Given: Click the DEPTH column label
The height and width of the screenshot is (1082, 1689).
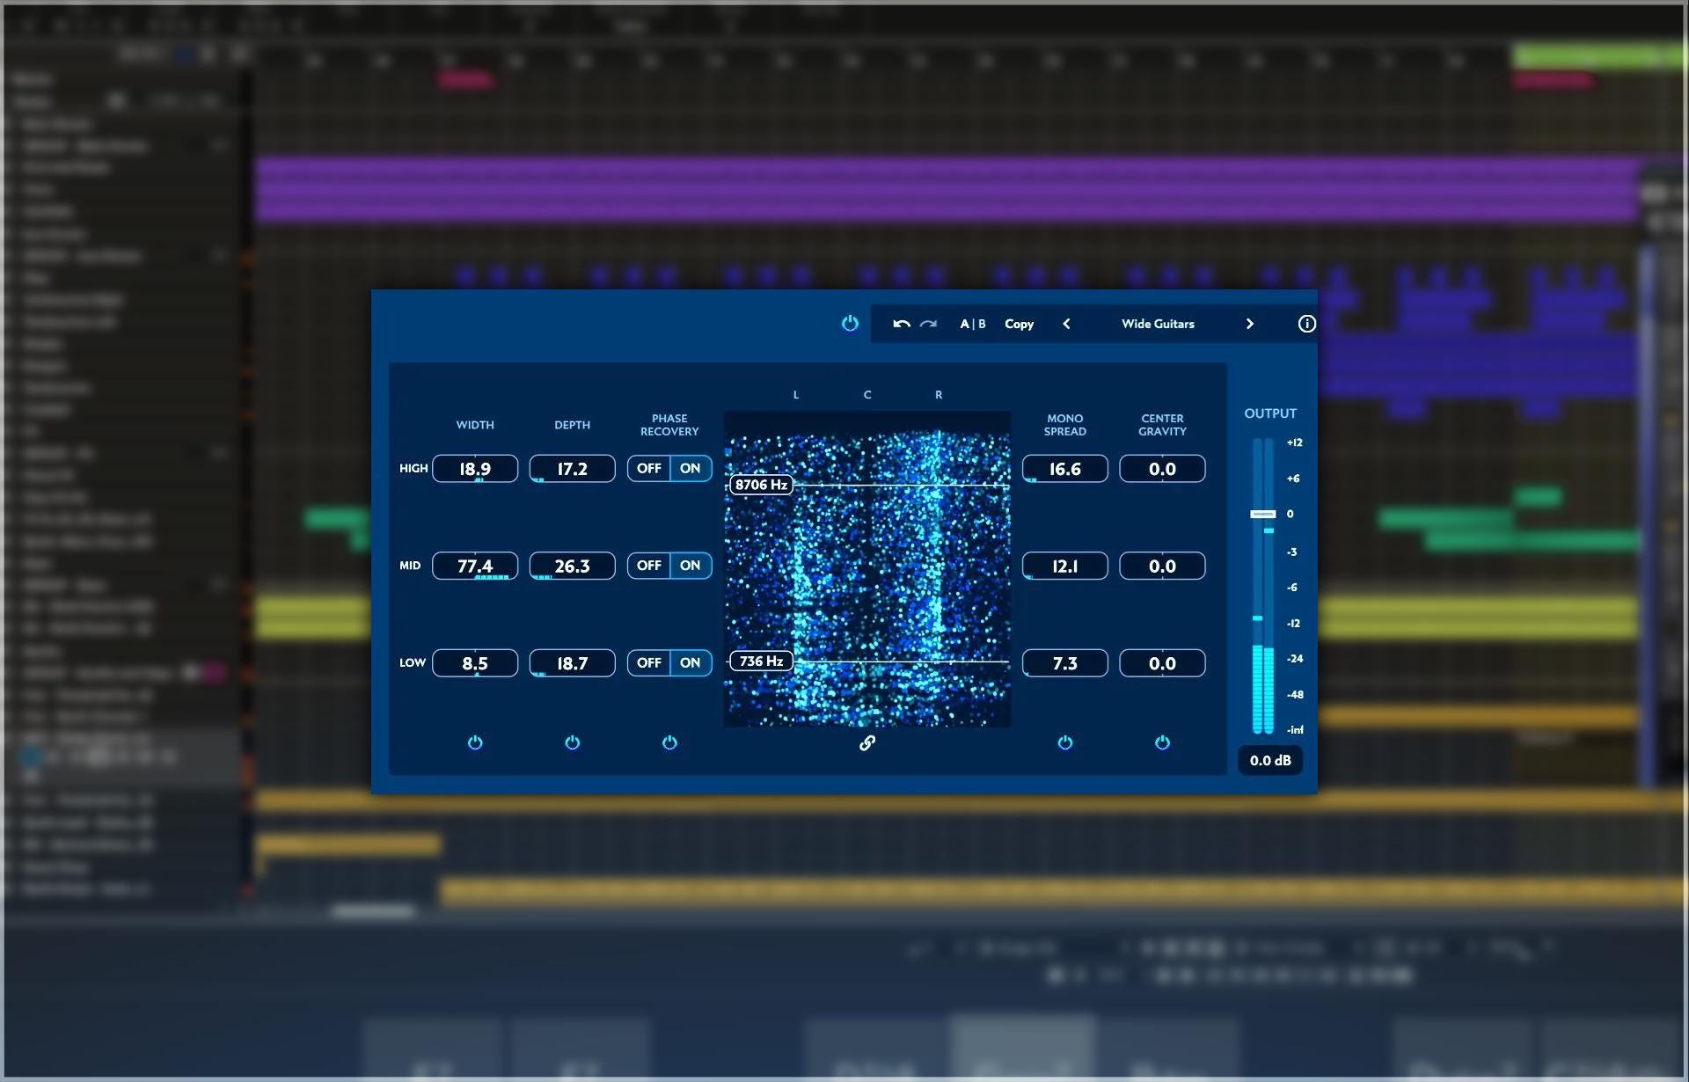Looking at the screenshot, I should pos(573,425).
